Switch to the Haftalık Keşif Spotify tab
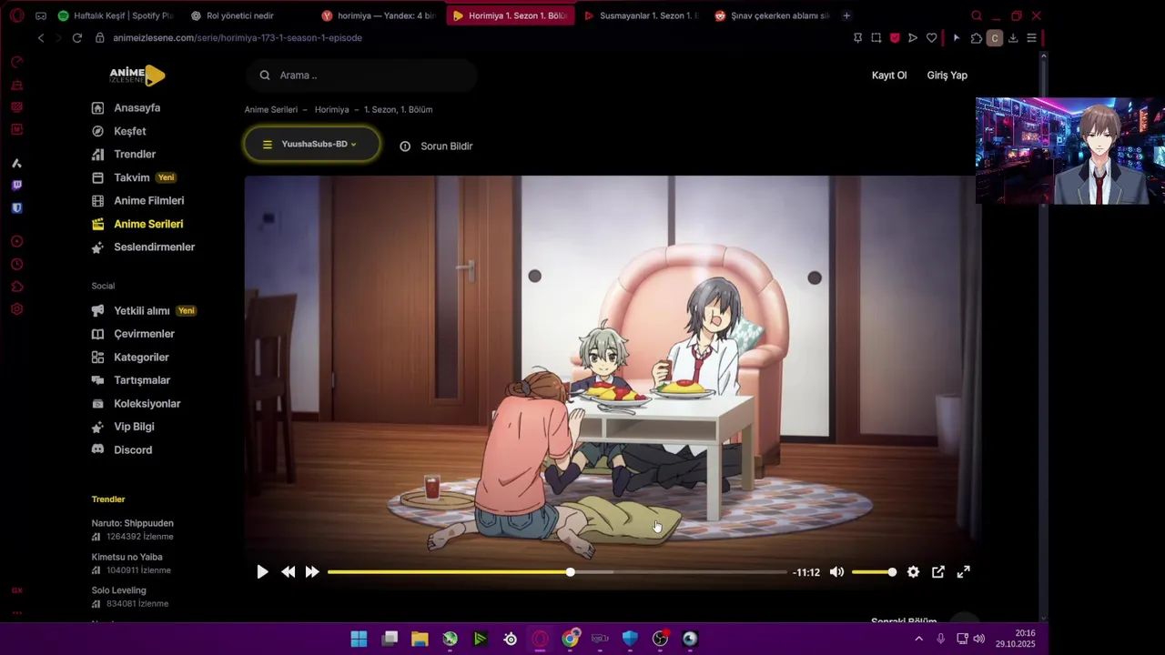 [114, 15]
